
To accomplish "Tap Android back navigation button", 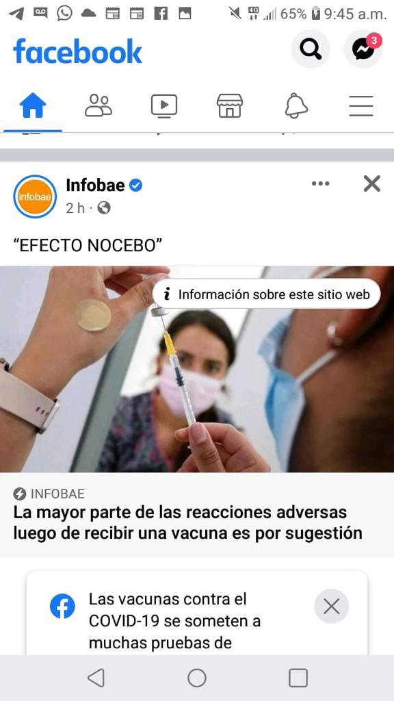I will (96, 678).
